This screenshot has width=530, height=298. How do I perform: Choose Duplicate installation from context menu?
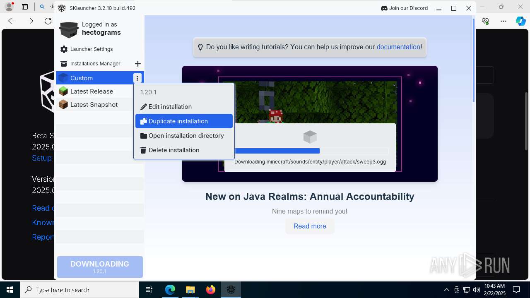point(184,121)
